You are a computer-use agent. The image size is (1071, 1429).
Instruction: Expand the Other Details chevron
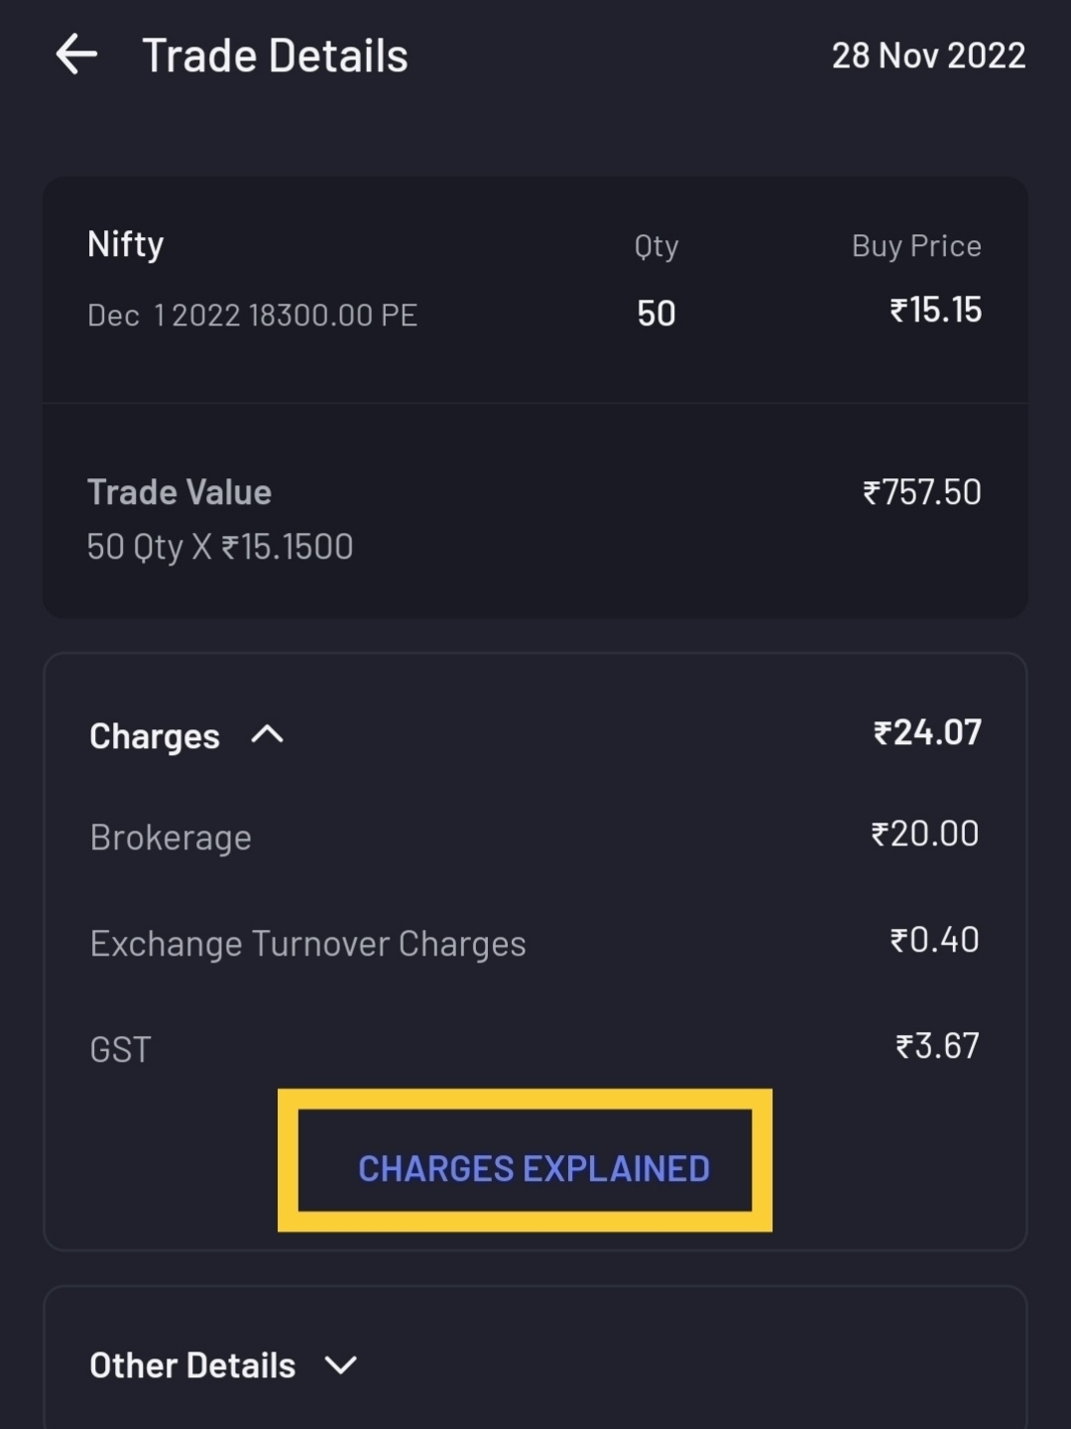click(x=341, y=1365)
